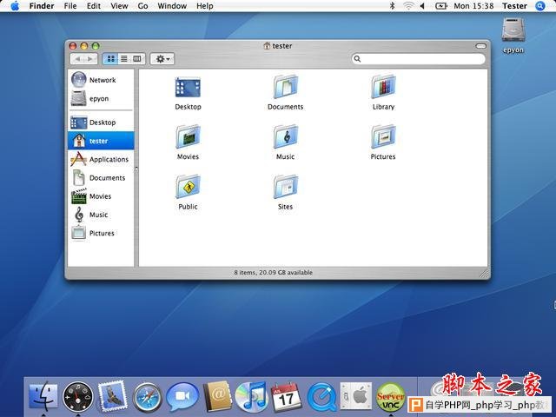Go forward with the right arrow button
This screenshot has width=556, height=417.
[90, 59]
